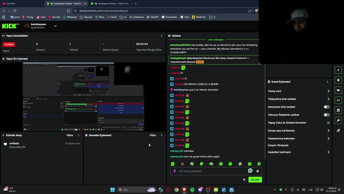The height and width of the screenshot is (194, 344).
Task: Open the document/notes icon in right sidebar
Action: pos(338,80)
